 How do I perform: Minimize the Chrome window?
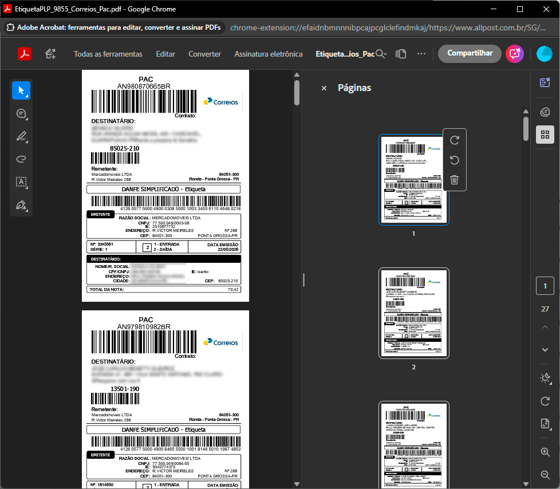tap(494, 9)
